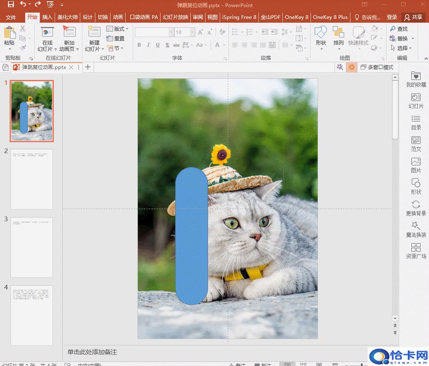Click the New Slide (新建幻灯片) icon

click(x=94, y=32)
